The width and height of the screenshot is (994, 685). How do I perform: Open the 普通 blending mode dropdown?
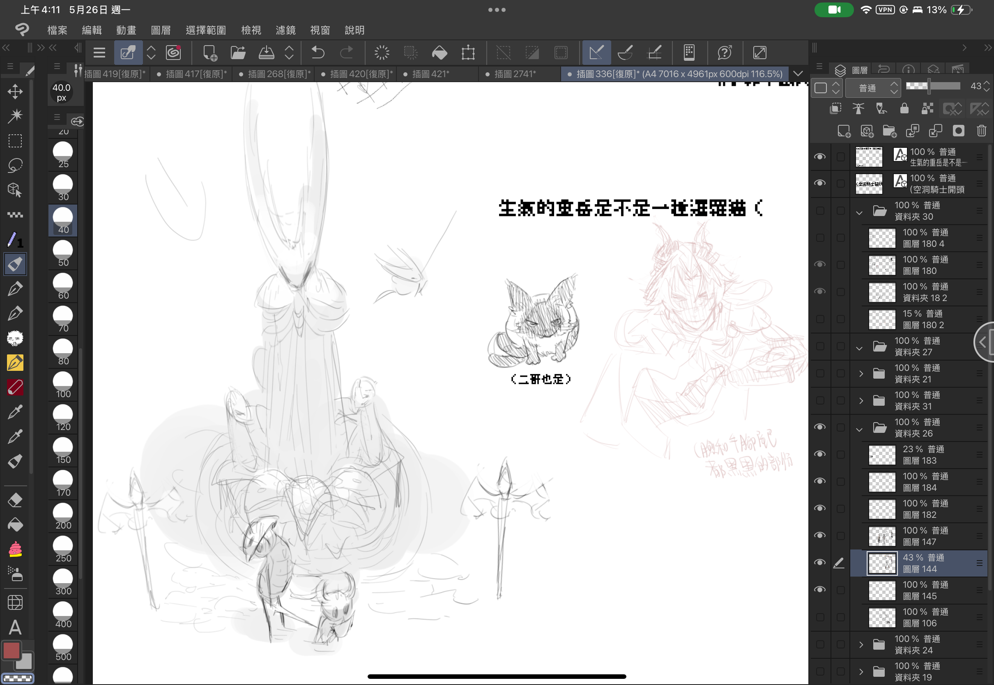pyautogui.click(x=872, y=87)
